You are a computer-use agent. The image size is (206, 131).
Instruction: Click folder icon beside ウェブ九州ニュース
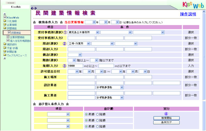(x=5, y=55)
